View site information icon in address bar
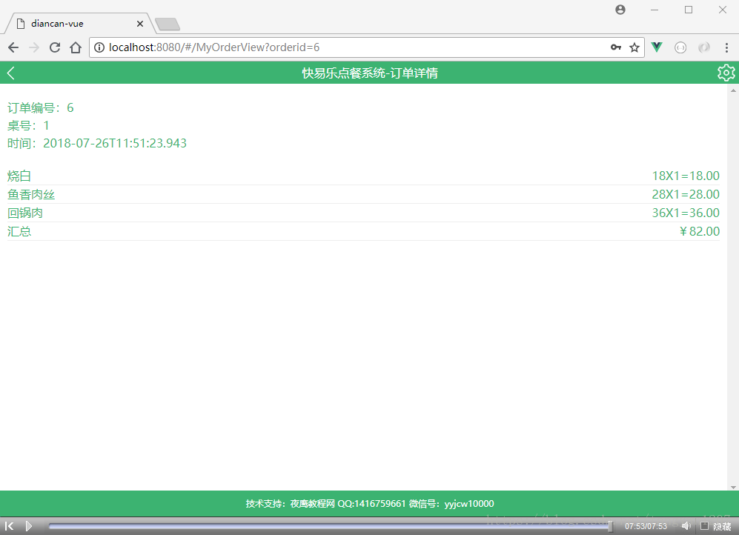Screen dimensions: 739x535 99,47
